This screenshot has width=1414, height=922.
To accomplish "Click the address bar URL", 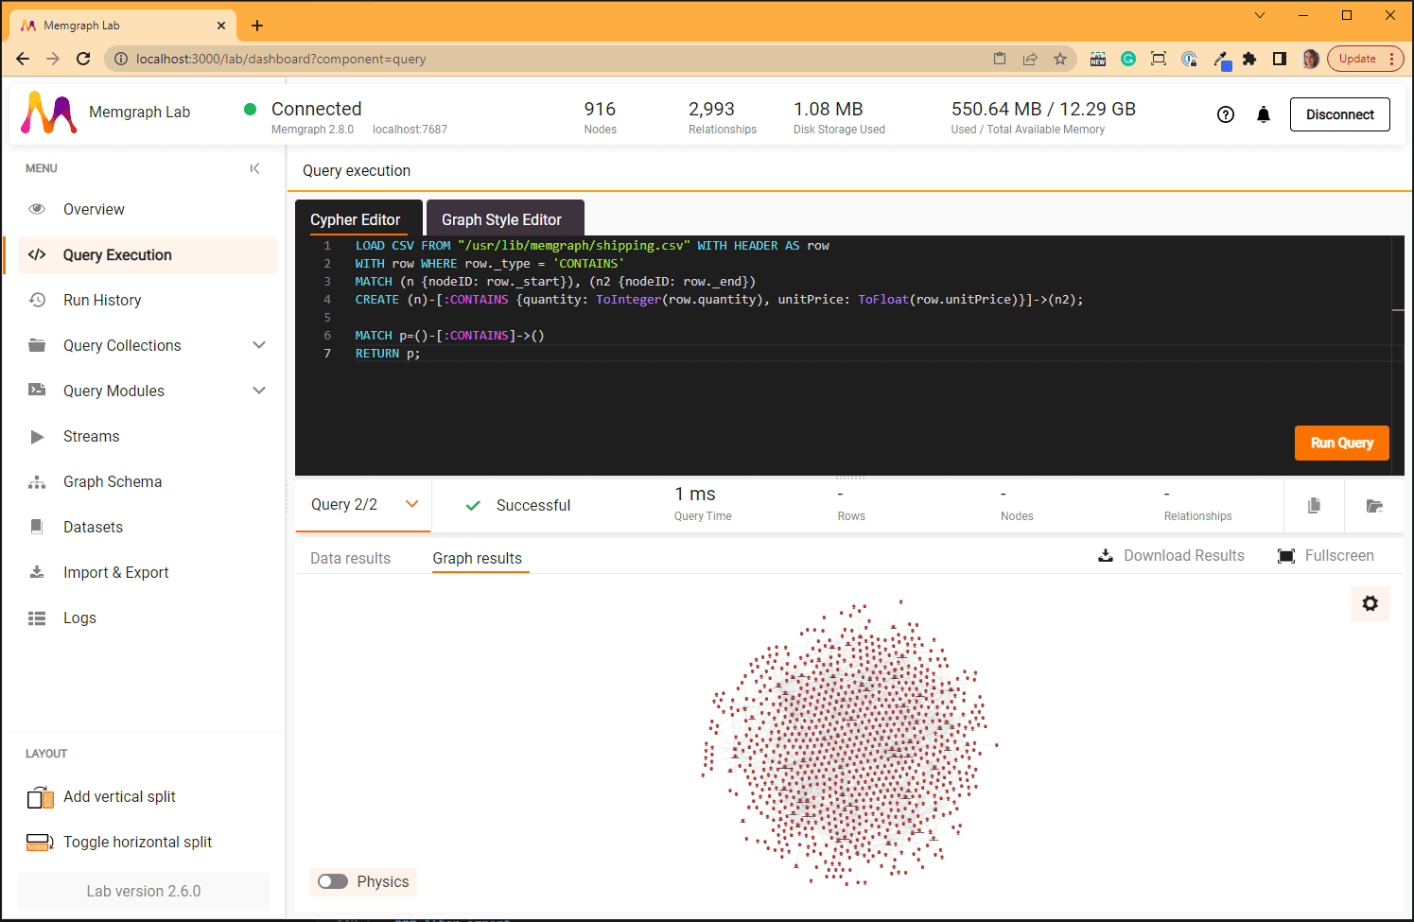I will 281,59.
